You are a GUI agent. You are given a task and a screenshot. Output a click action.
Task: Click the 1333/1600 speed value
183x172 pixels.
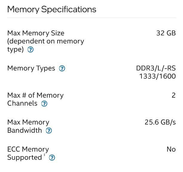[157, 76]
